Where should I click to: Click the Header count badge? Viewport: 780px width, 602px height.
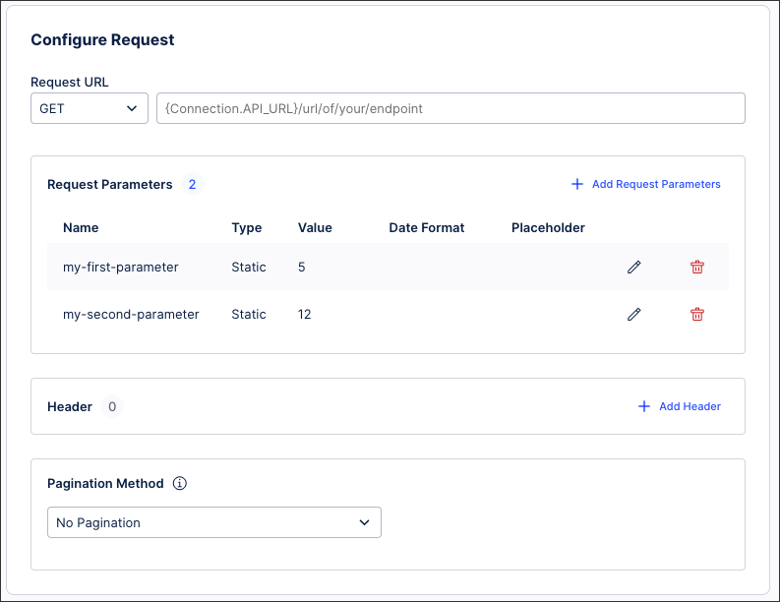(x=112, y=406)
